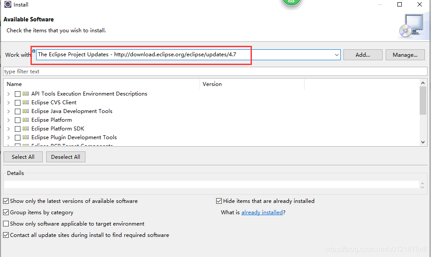Expand the Eclipse Java Development Tools node

pyautogui.click(x=9, y=111)
